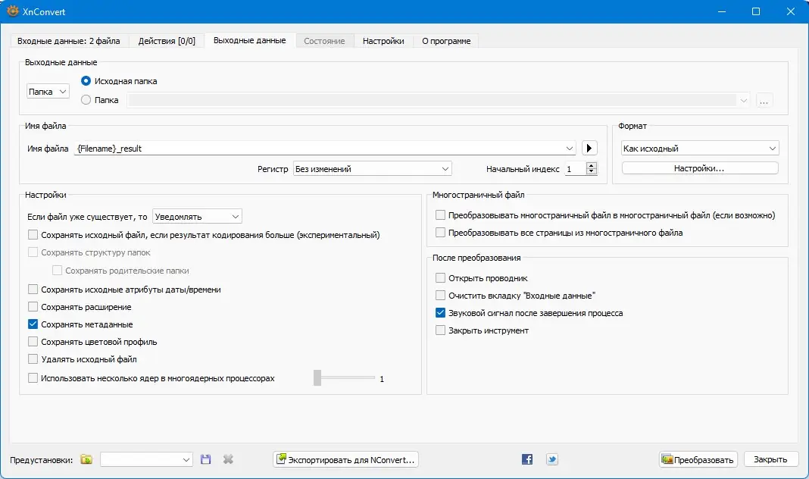Uncheck 'Сохранять метаданные' checkbox

click(33, 324)
